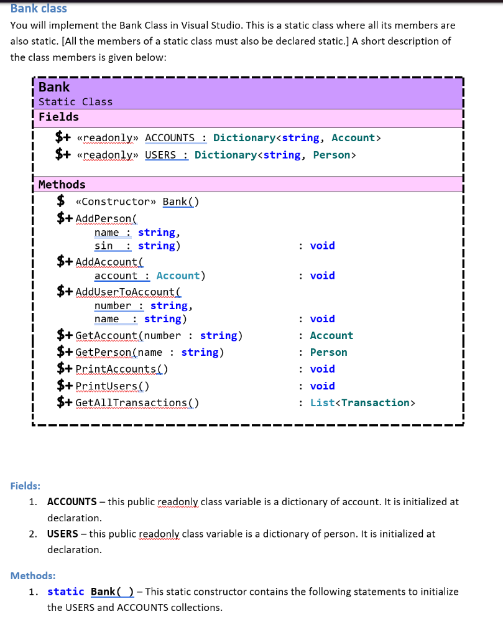Viewport: 503px width, 637px height.
Task: Click the bold 'USERS' in list item 2
Action: coord(63,534)
